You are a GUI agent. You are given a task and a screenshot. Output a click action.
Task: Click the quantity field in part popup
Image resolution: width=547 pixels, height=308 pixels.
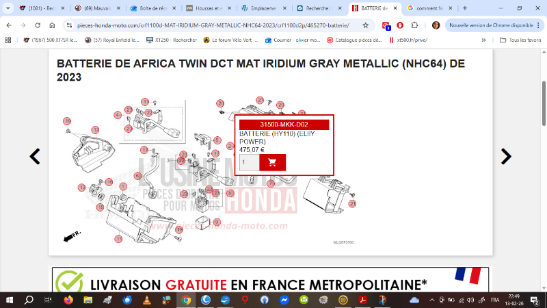[249, 162]
